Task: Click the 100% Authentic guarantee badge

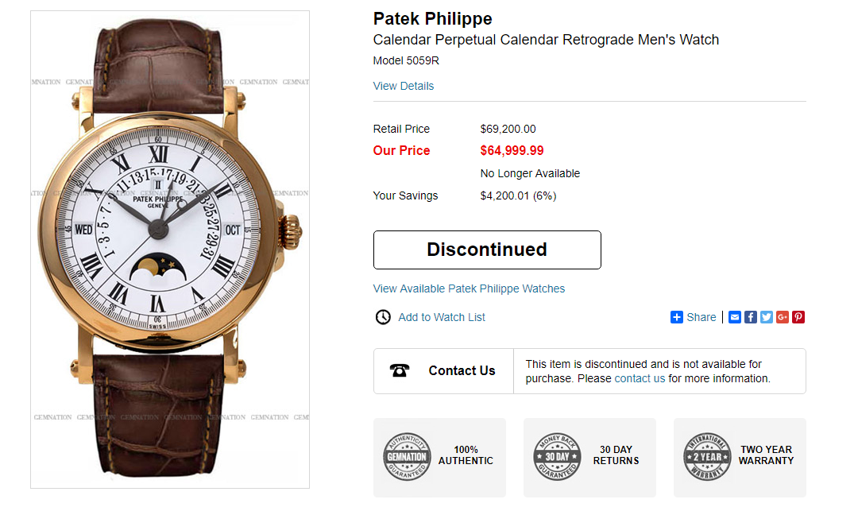Action: tap(408, 457)
